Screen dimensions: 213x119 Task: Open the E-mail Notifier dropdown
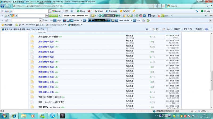coord(130,20)
